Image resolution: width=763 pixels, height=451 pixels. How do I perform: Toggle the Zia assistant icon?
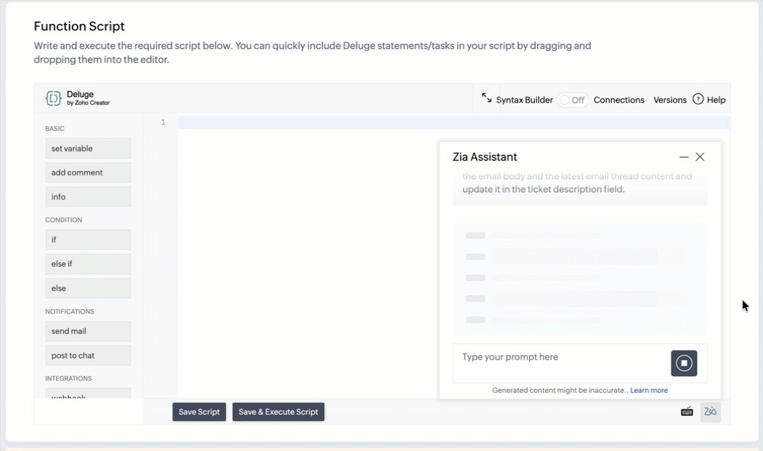click(x=710, y=412)
